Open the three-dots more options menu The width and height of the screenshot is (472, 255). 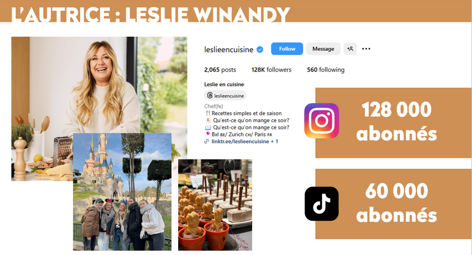click(x=366, y=49)
